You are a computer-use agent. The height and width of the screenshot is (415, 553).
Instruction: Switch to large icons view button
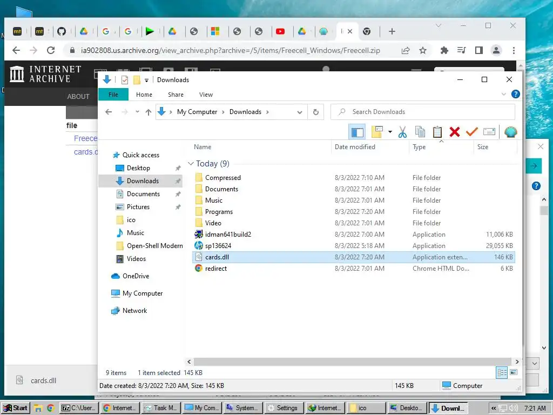coord(514,372)
